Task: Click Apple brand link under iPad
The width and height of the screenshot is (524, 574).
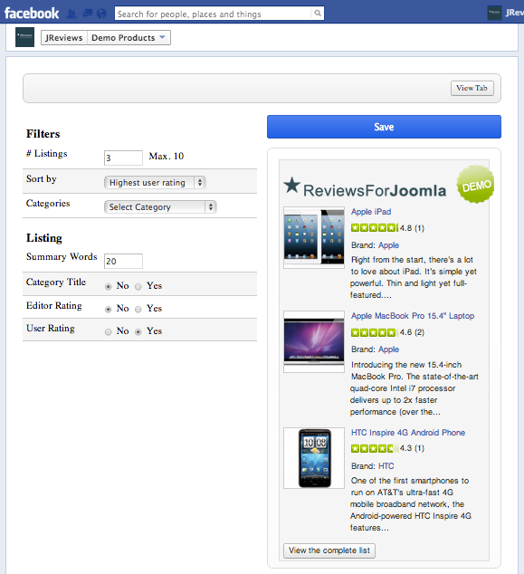Action: tap(388, 245)
